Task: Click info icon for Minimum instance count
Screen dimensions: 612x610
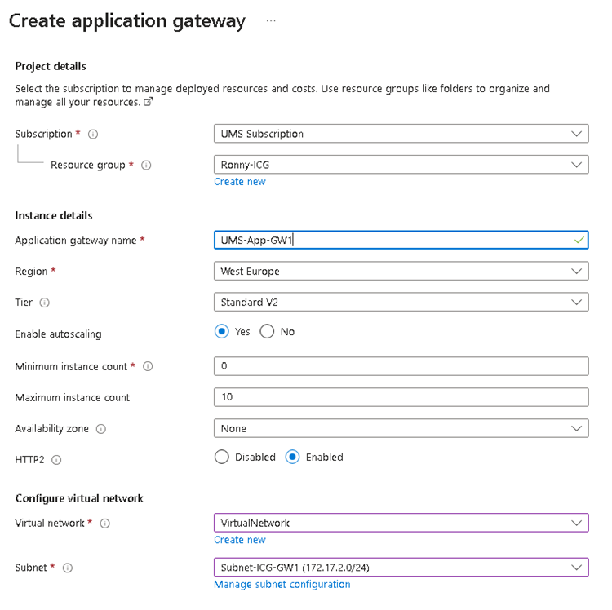Action: tap(147, 367)
